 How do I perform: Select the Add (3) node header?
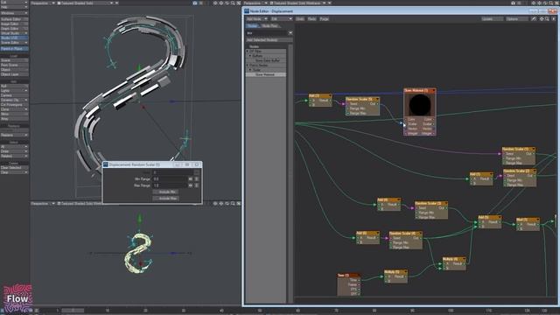(x=320, y=95)
